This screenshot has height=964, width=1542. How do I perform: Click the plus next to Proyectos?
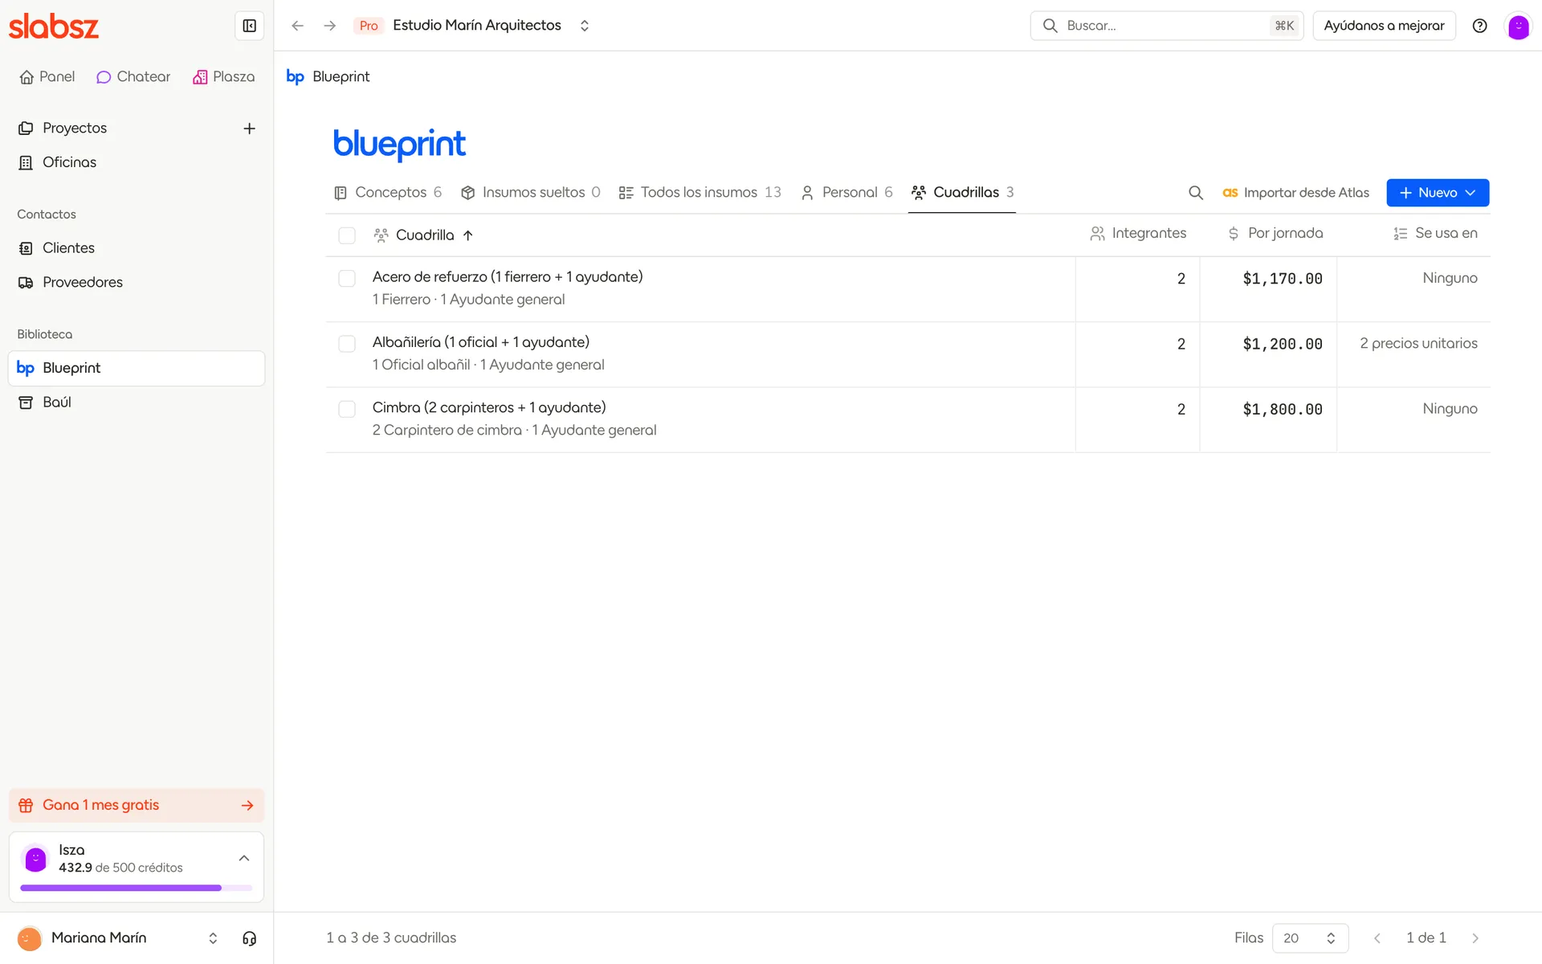click(x=249, y=129)
